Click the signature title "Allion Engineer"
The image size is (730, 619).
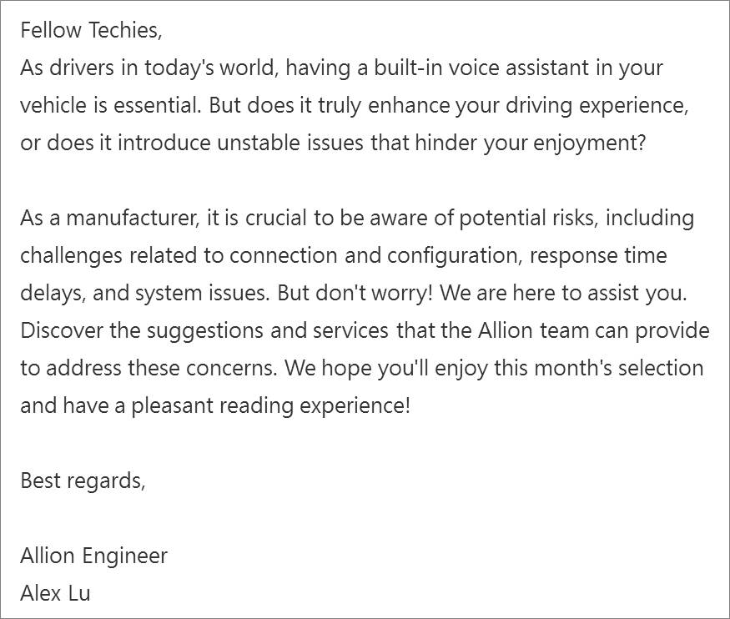click(x=93, y=556)
